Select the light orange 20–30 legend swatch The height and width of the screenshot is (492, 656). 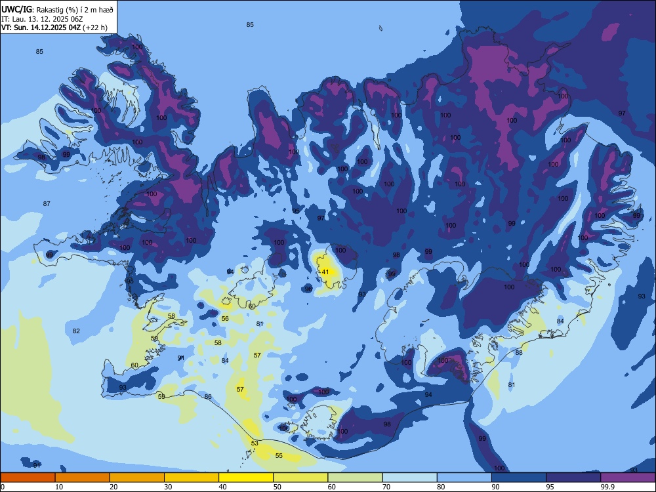tap(137, 478)
